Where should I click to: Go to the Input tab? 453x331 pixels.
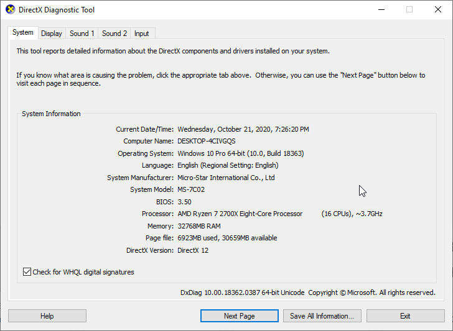point(142,34)
